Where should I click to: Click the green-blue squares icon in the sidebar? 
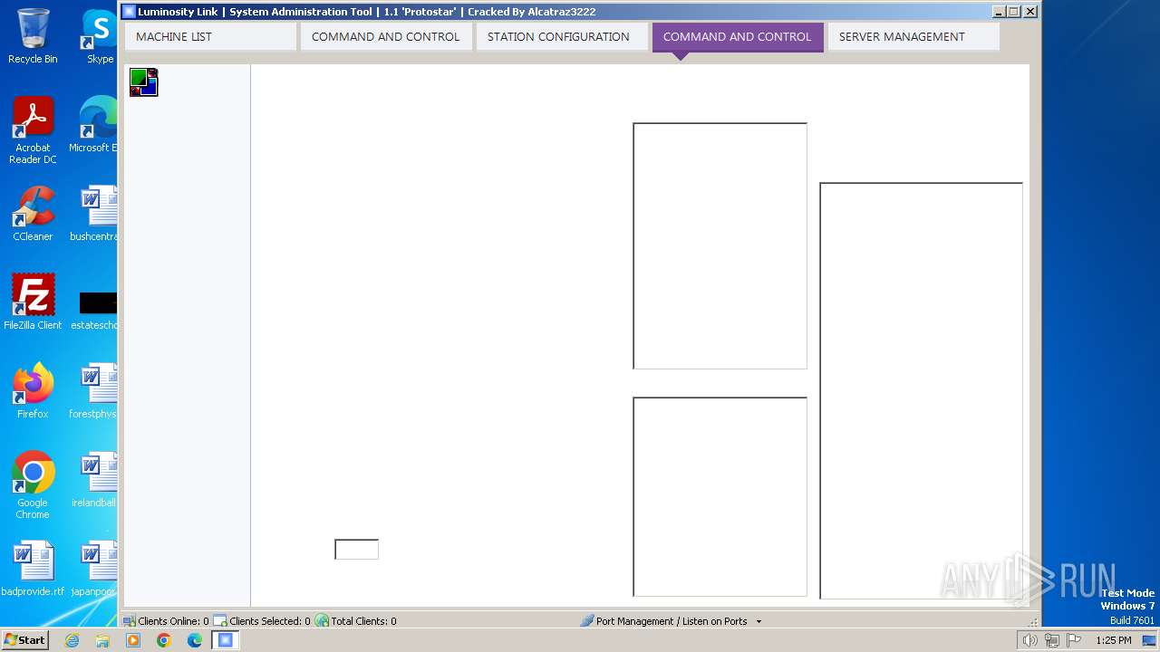pos(144,82)
